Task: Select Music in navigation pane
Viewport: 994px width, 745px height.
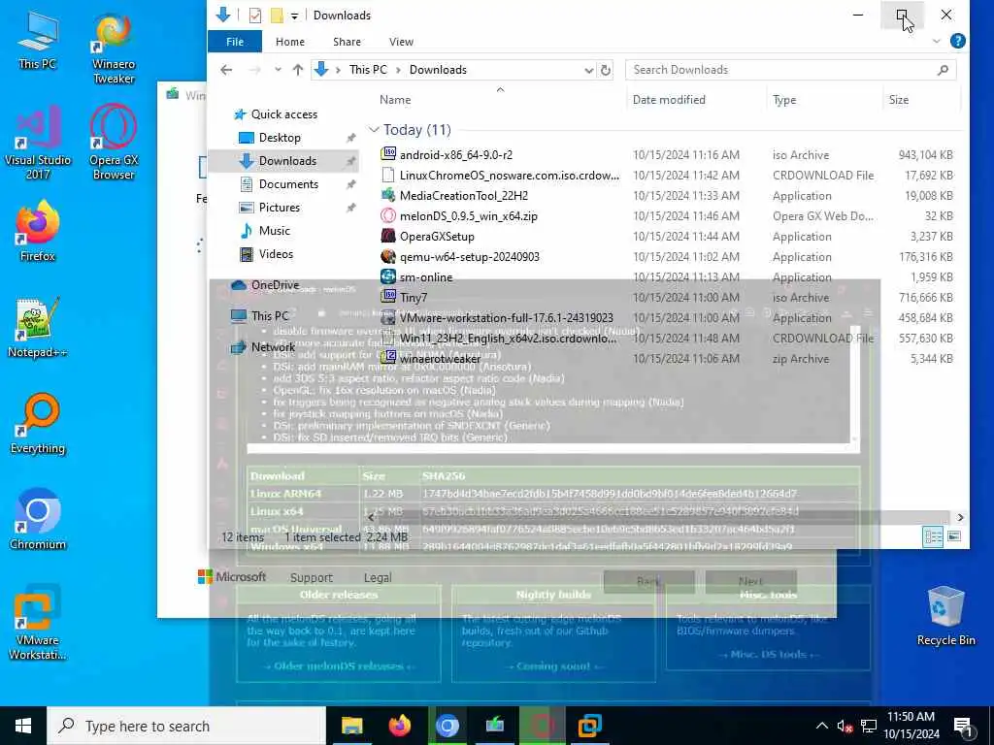Action: 274,231
